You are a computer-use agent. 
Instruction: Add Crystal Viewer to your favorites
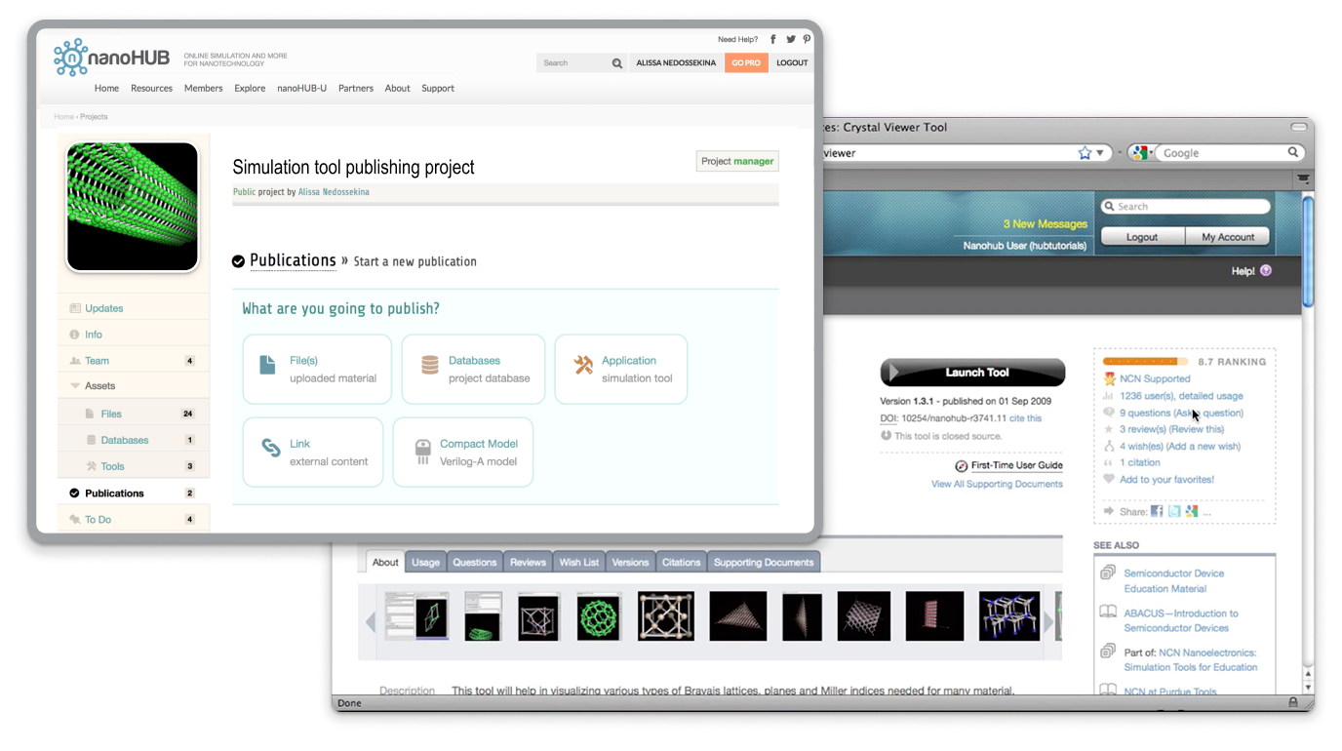pyautogui.click(x=1166, y=479)
